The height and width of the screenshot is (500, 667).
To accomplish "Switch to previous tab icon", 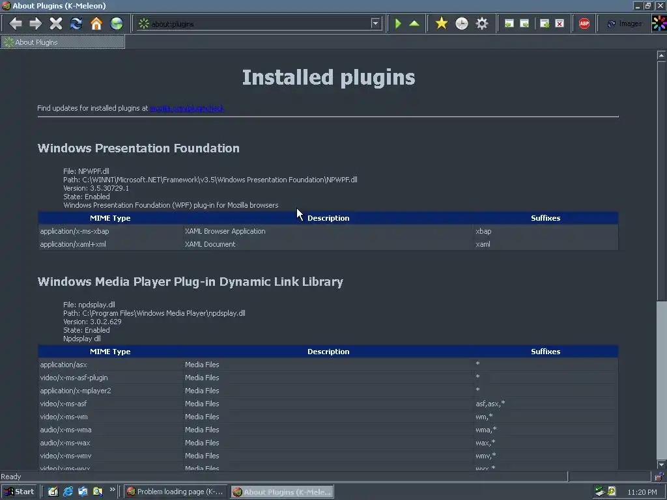I will click(x=509, y=23).
